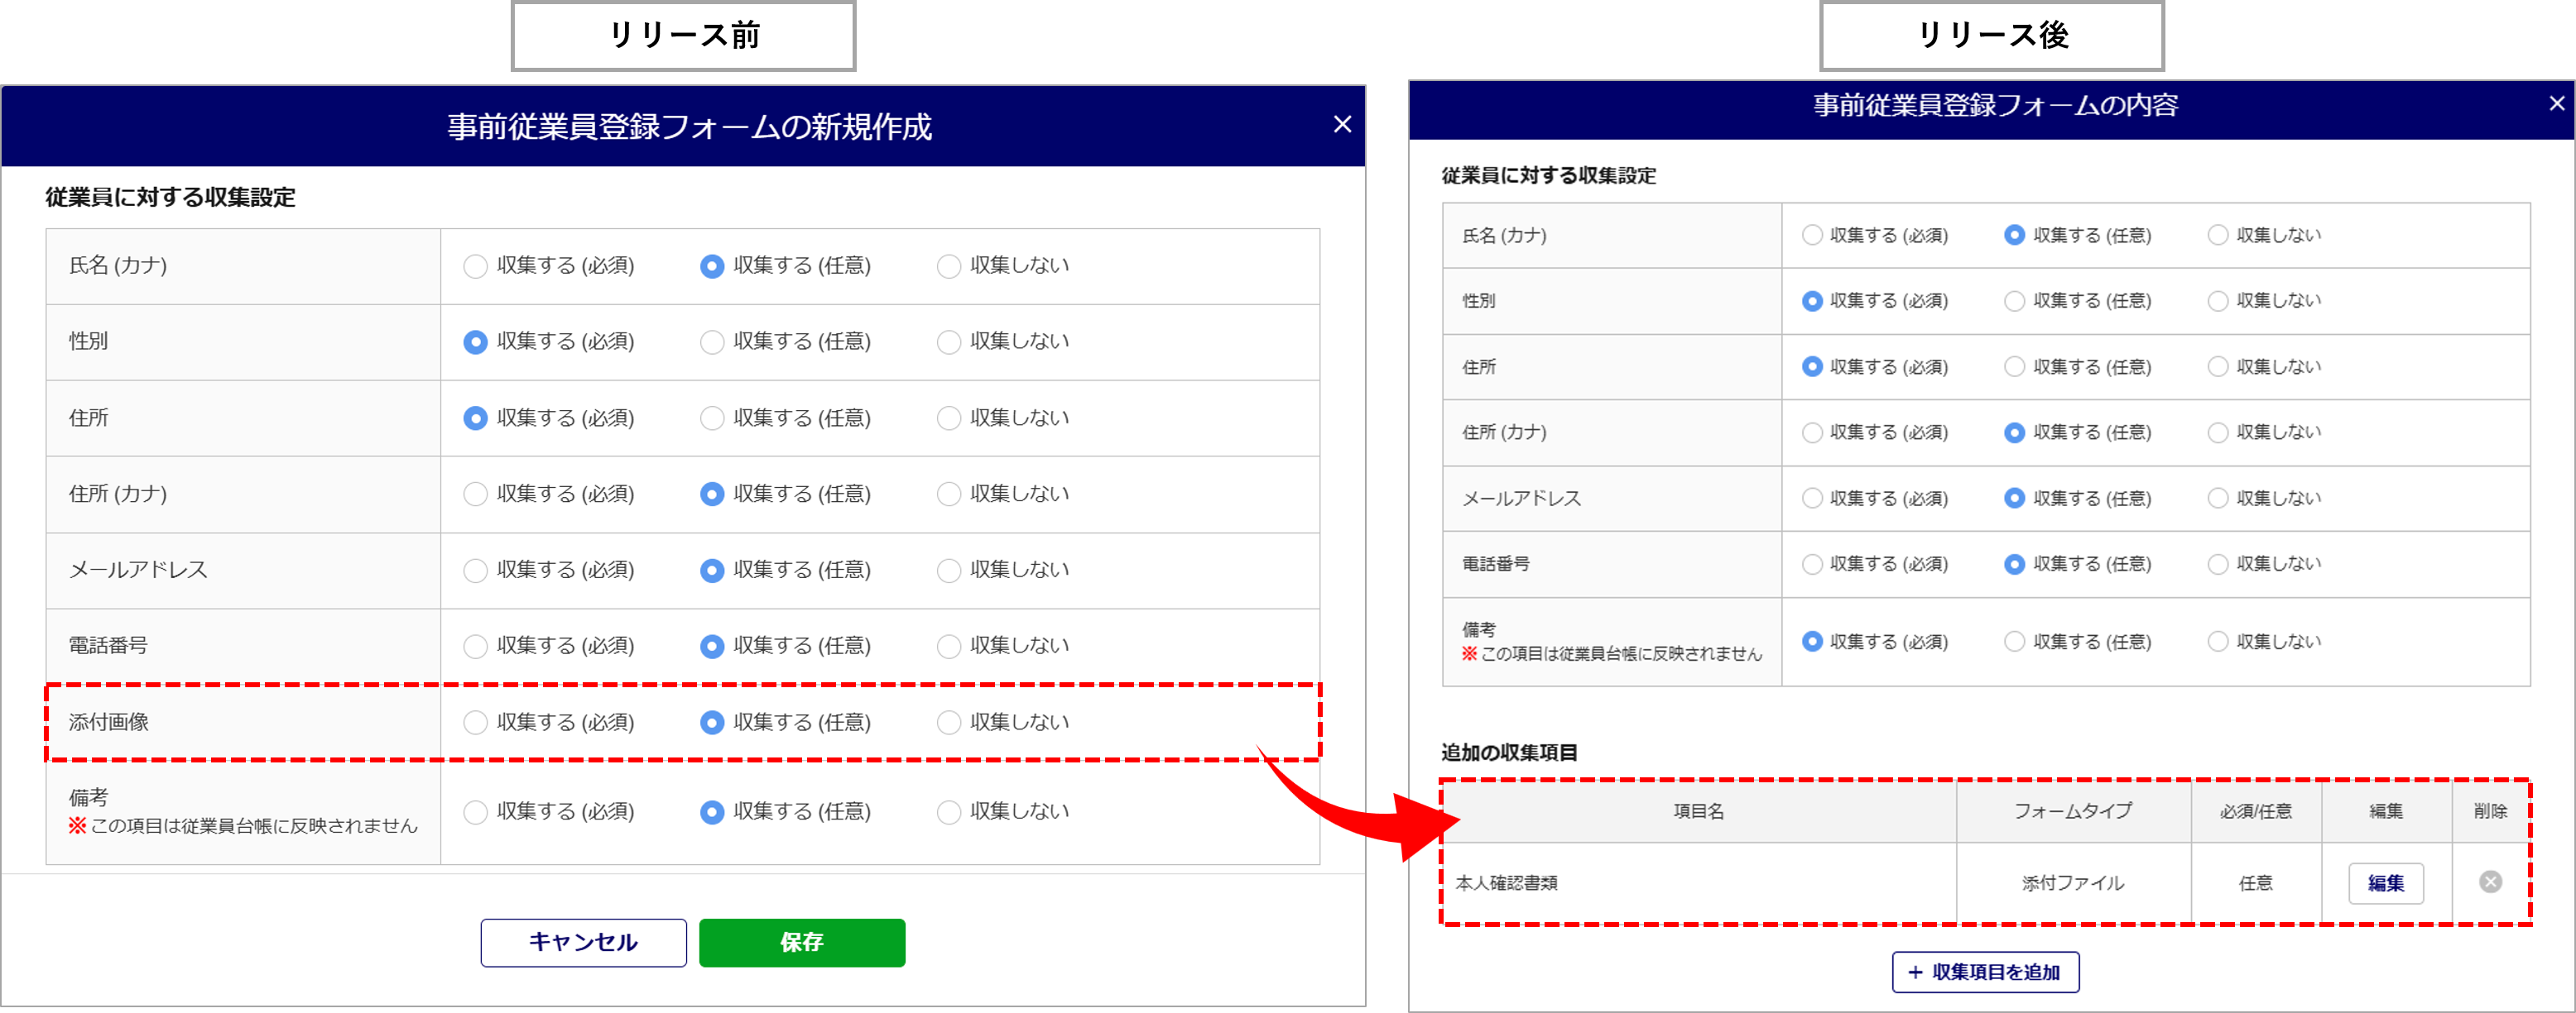Select 収集する (任意) for 性別 in left dialog
The height and width of the screenshot is (1013, 2576).
712,342
